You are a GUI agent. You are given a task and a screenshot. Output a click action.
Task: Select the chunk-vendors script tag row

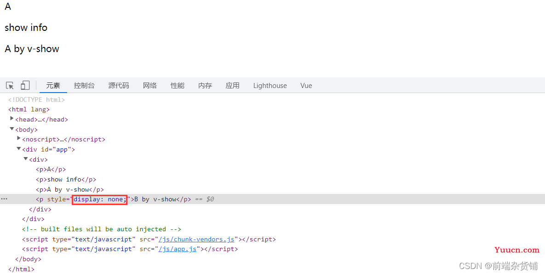coord(149,239)
